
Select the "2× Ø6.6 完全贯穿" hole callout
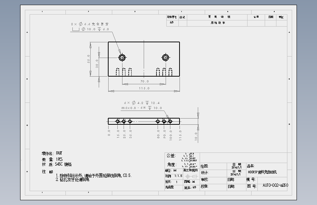pos(90,24)
